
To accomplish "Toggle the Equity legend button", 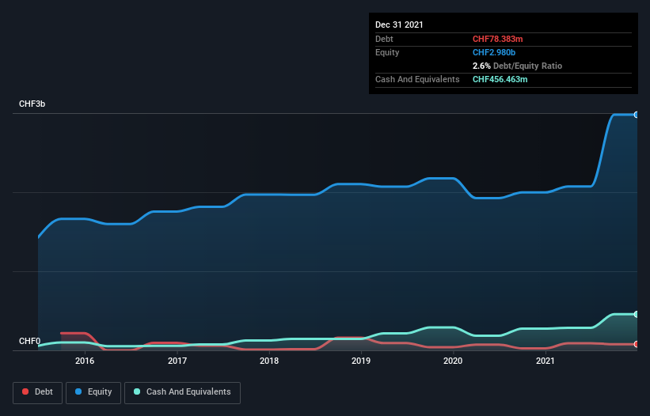I will pos(93,392).
